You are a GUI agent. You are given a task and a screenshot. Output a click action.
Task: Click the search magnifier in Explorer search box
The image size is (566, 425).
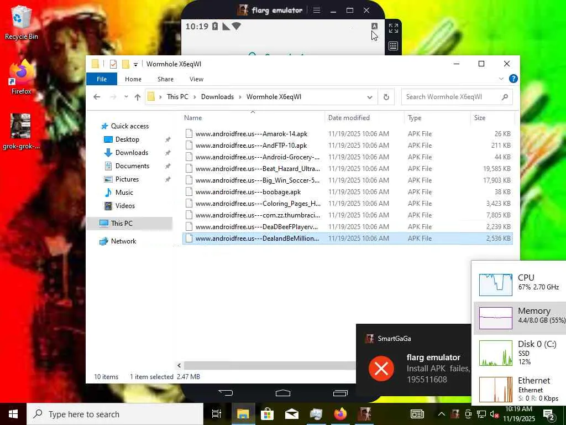505,97
